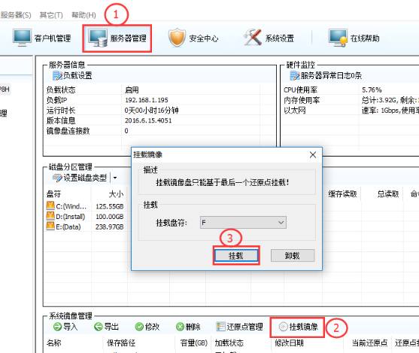Click 卸载 unmount button
The image size is (419, 353).
pos(293,256)
